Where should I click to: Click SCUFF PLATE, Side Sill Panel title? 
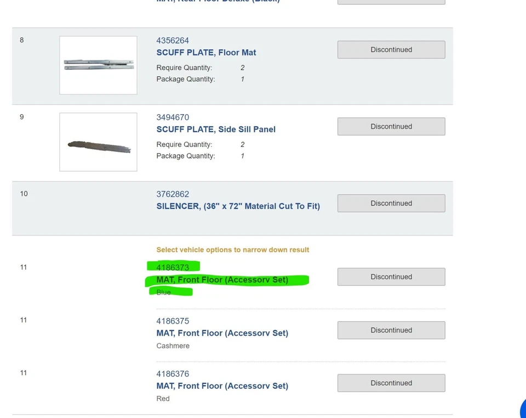tap(216, 129)
